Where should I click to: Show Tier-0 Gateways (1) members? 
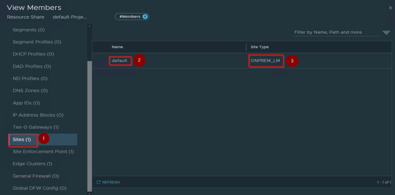(36, 127)
